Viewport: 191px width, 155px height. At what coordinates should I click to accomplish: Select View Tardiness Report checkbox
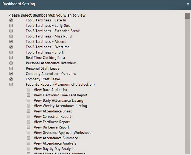pos(29,122)
